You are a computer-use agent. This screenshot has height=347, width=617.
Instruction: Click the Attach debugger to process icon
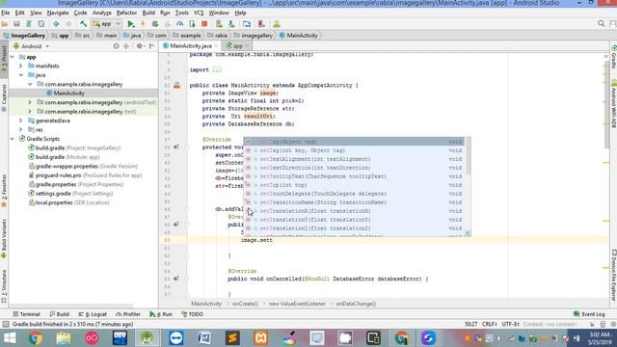192,24
